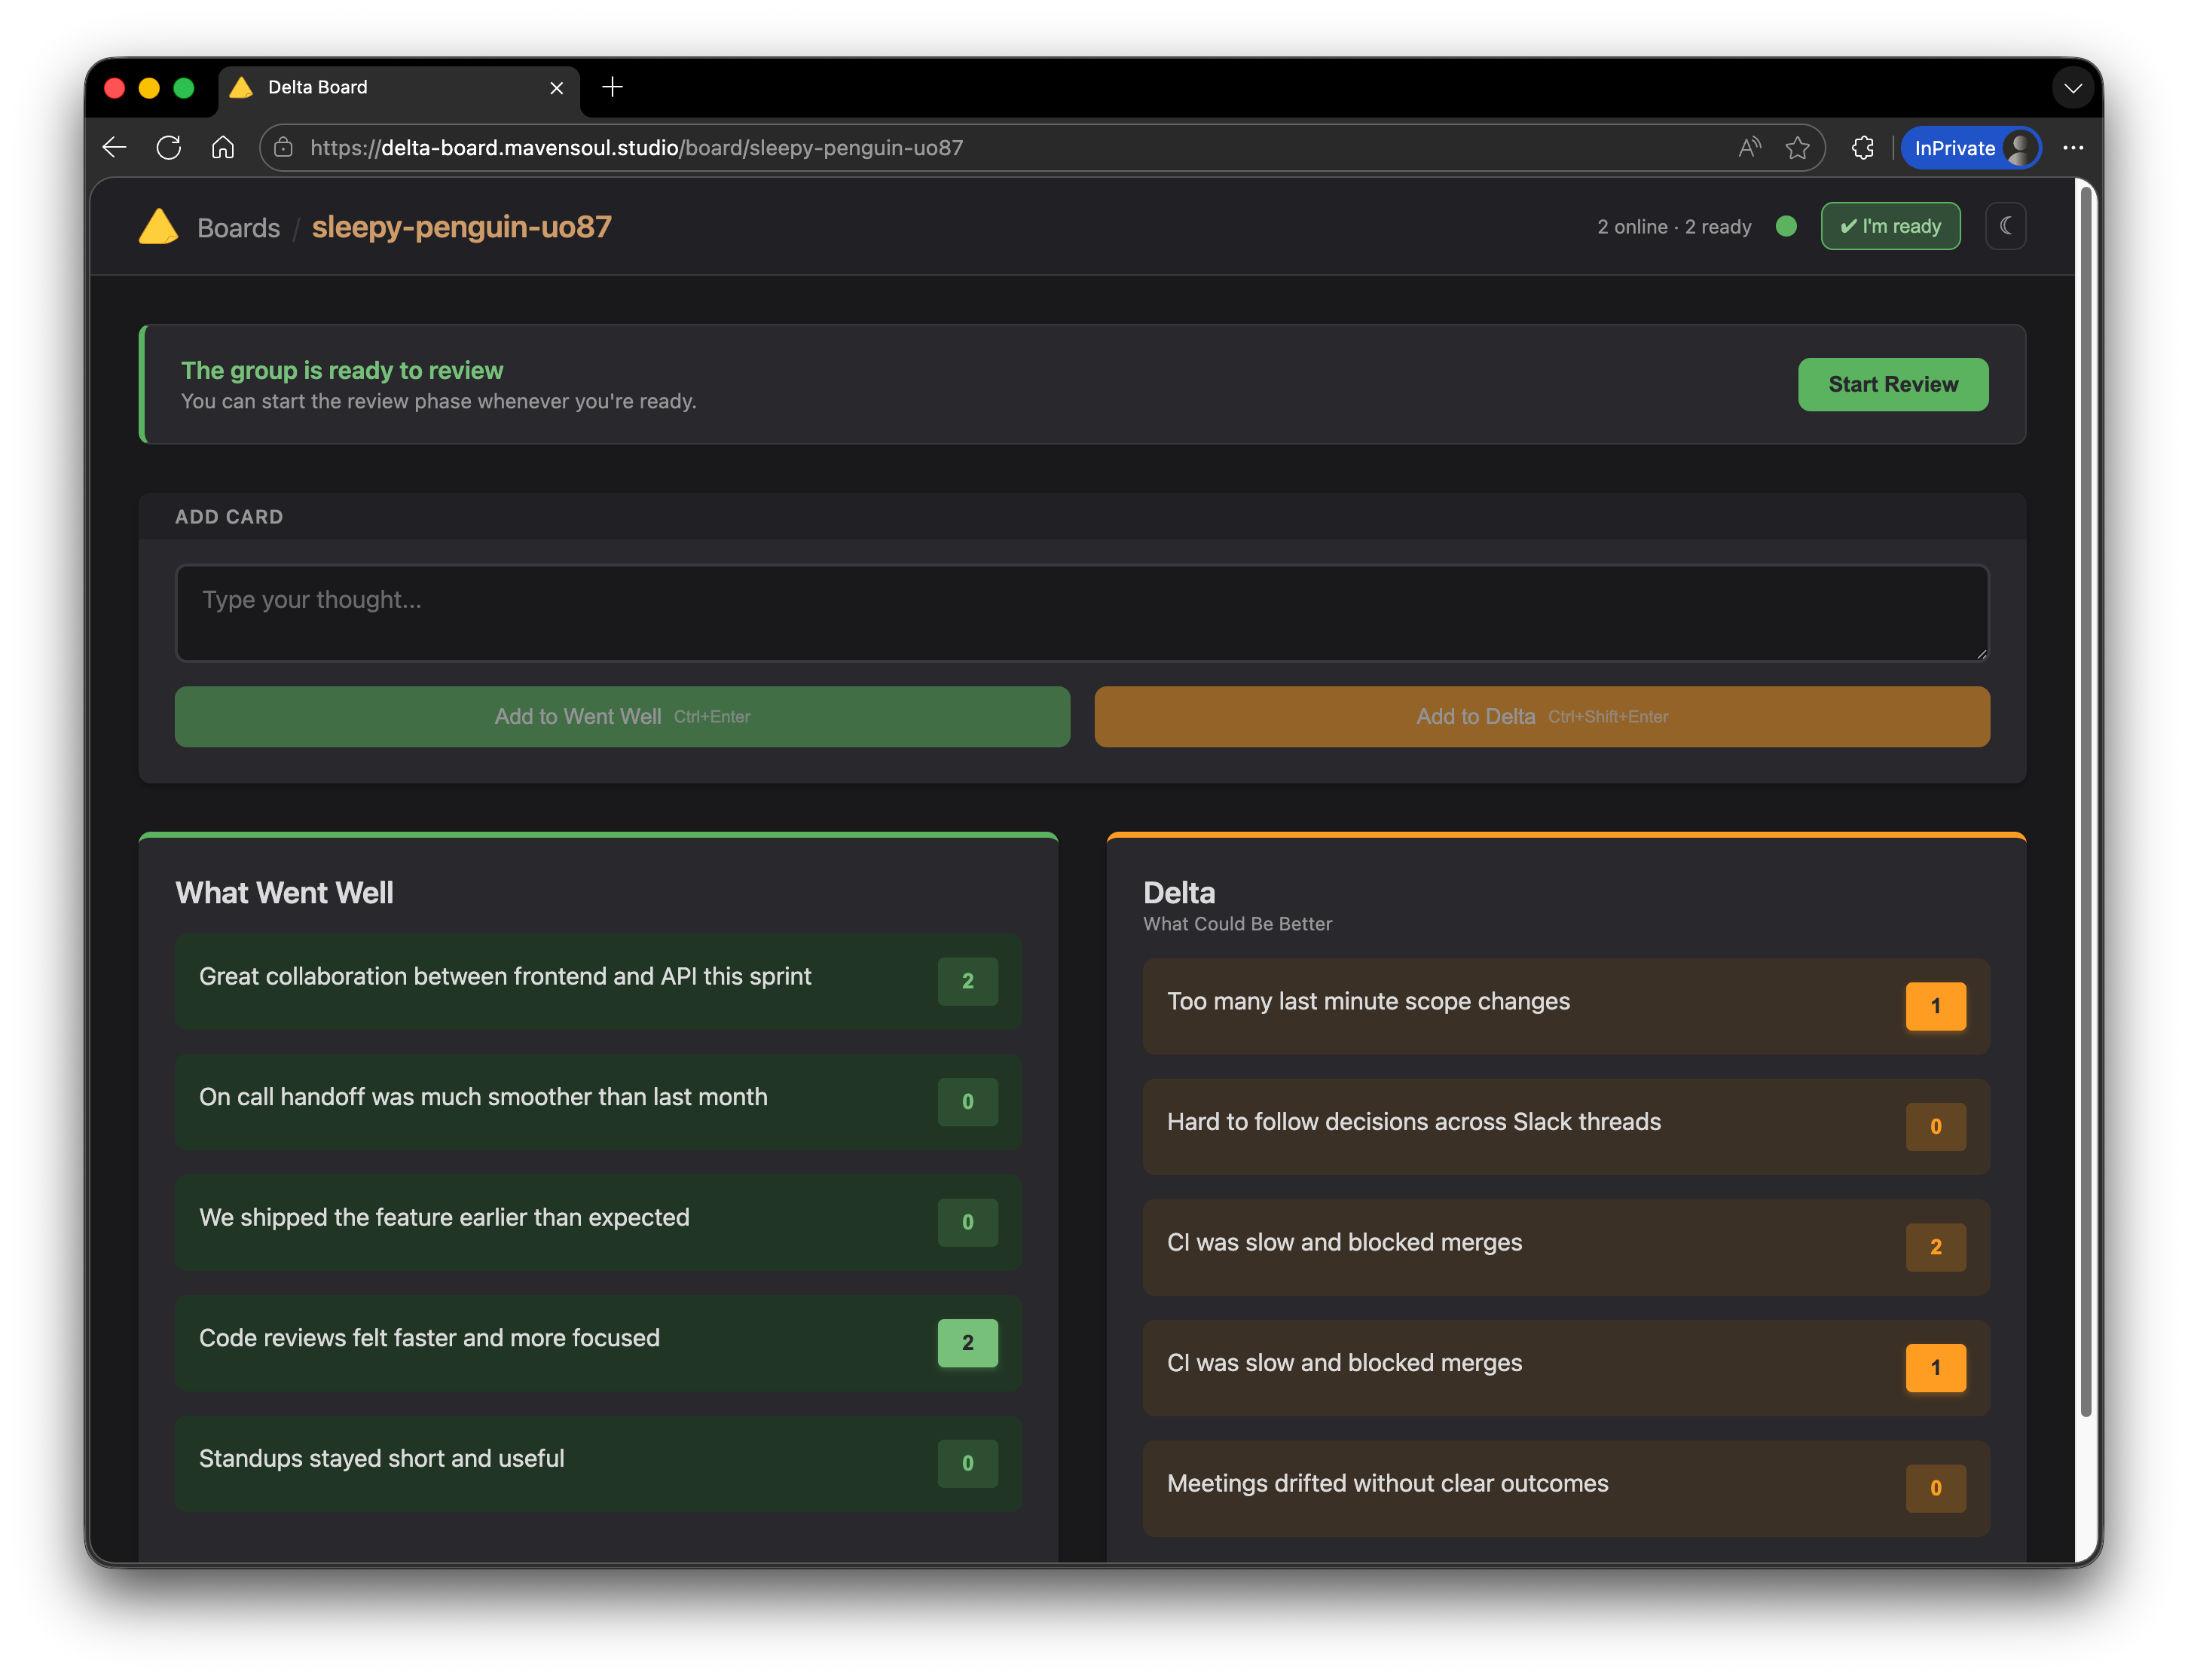2188x1680 pixels.
Task: Click the browser back arrow
Action: [115, 148]
